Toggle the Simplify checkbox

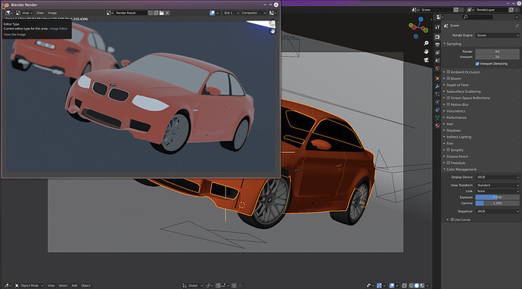click(449, 150)
